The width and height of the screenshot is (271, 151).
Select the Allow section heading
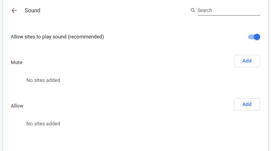coord(17,106)
